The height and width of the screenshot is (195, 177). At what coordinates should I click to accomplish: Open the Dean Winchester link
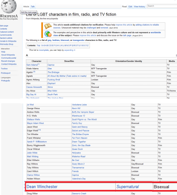[42, 187]
